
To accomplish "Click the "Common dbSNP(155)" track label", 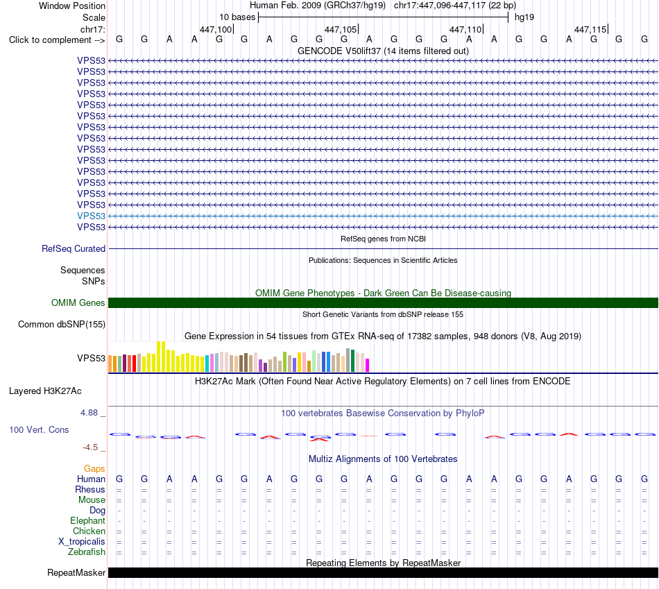I will point(61,324).
